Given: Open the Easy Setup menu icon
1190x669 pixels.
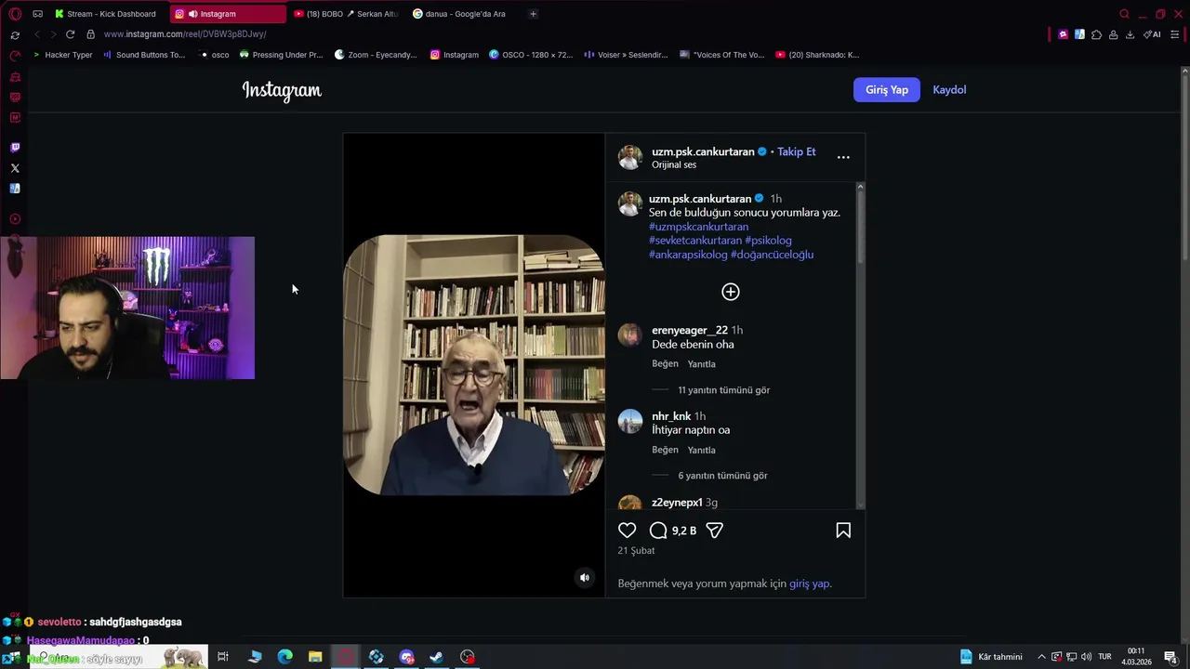Looking at the screenshot, I should 1175,34.
